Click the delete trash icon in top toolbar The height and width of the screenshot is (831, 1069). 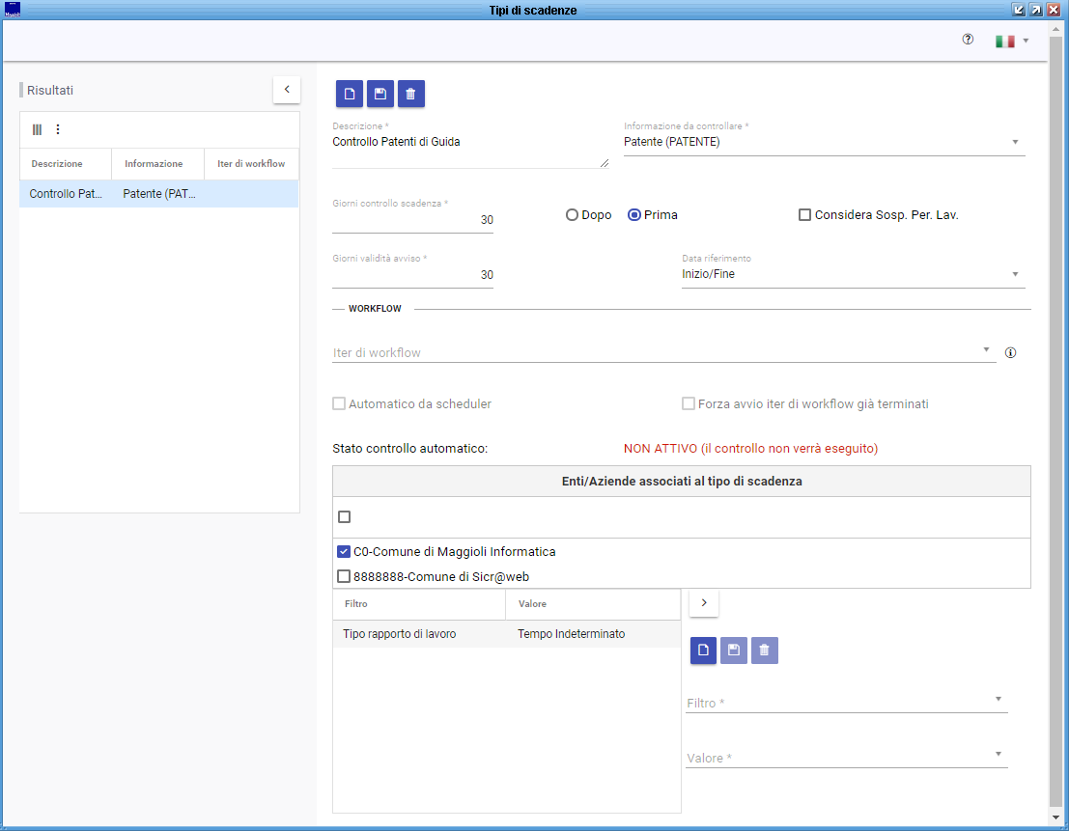[x=411, y=94]
